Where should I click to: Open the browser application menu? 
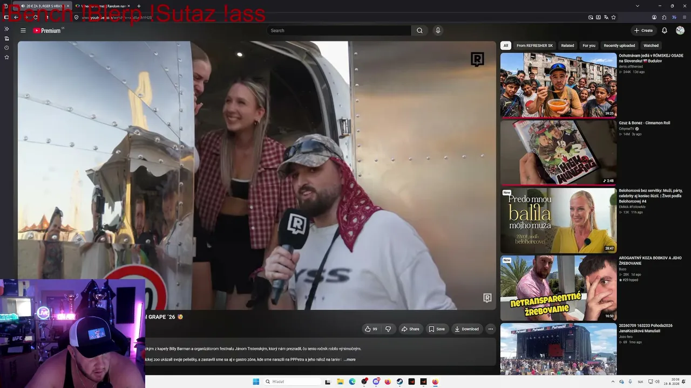pyautogui.click(x=684, y=17)
